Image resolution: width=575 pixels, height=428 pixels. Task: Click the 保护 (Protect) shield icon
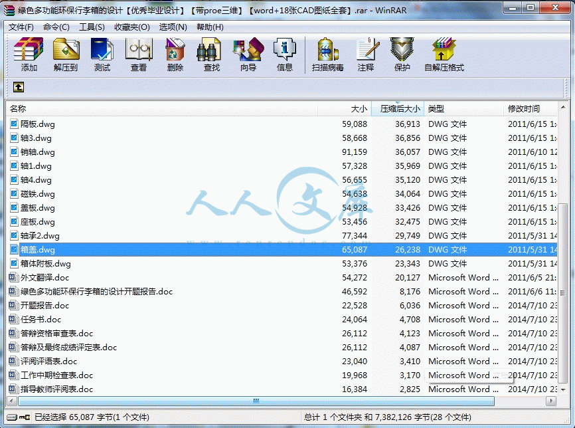coord(402,49)
